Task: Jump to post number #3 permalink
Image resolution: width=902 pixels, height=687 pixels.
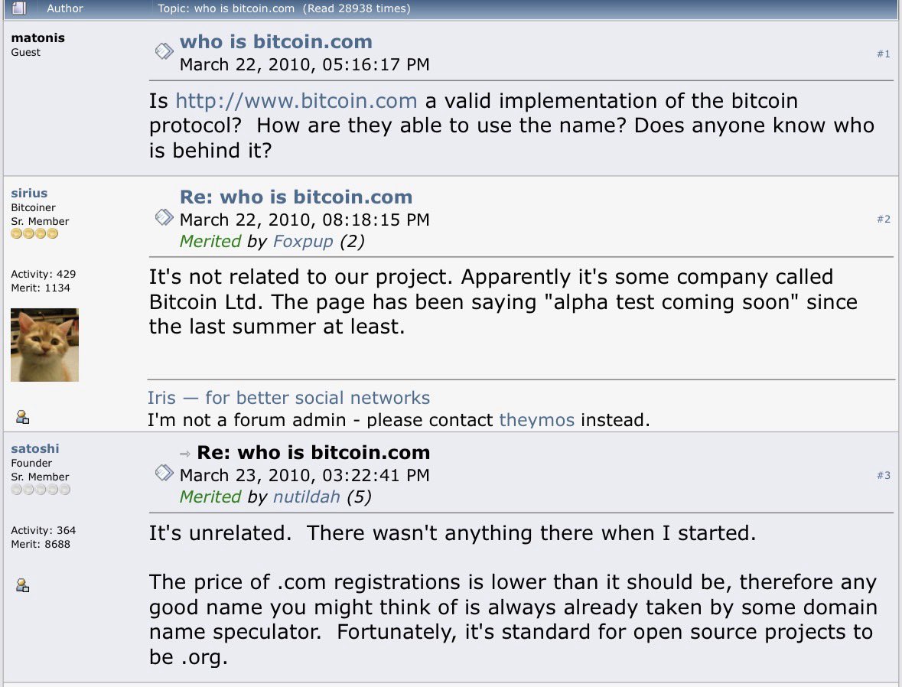Action: (x=883, y=475)
